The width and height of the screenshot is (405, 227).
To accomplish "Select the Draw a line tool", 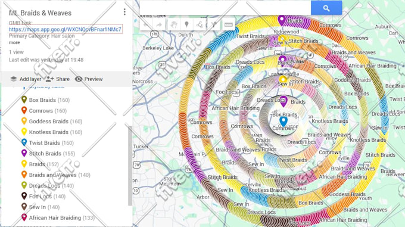I will tap(200, 25).
